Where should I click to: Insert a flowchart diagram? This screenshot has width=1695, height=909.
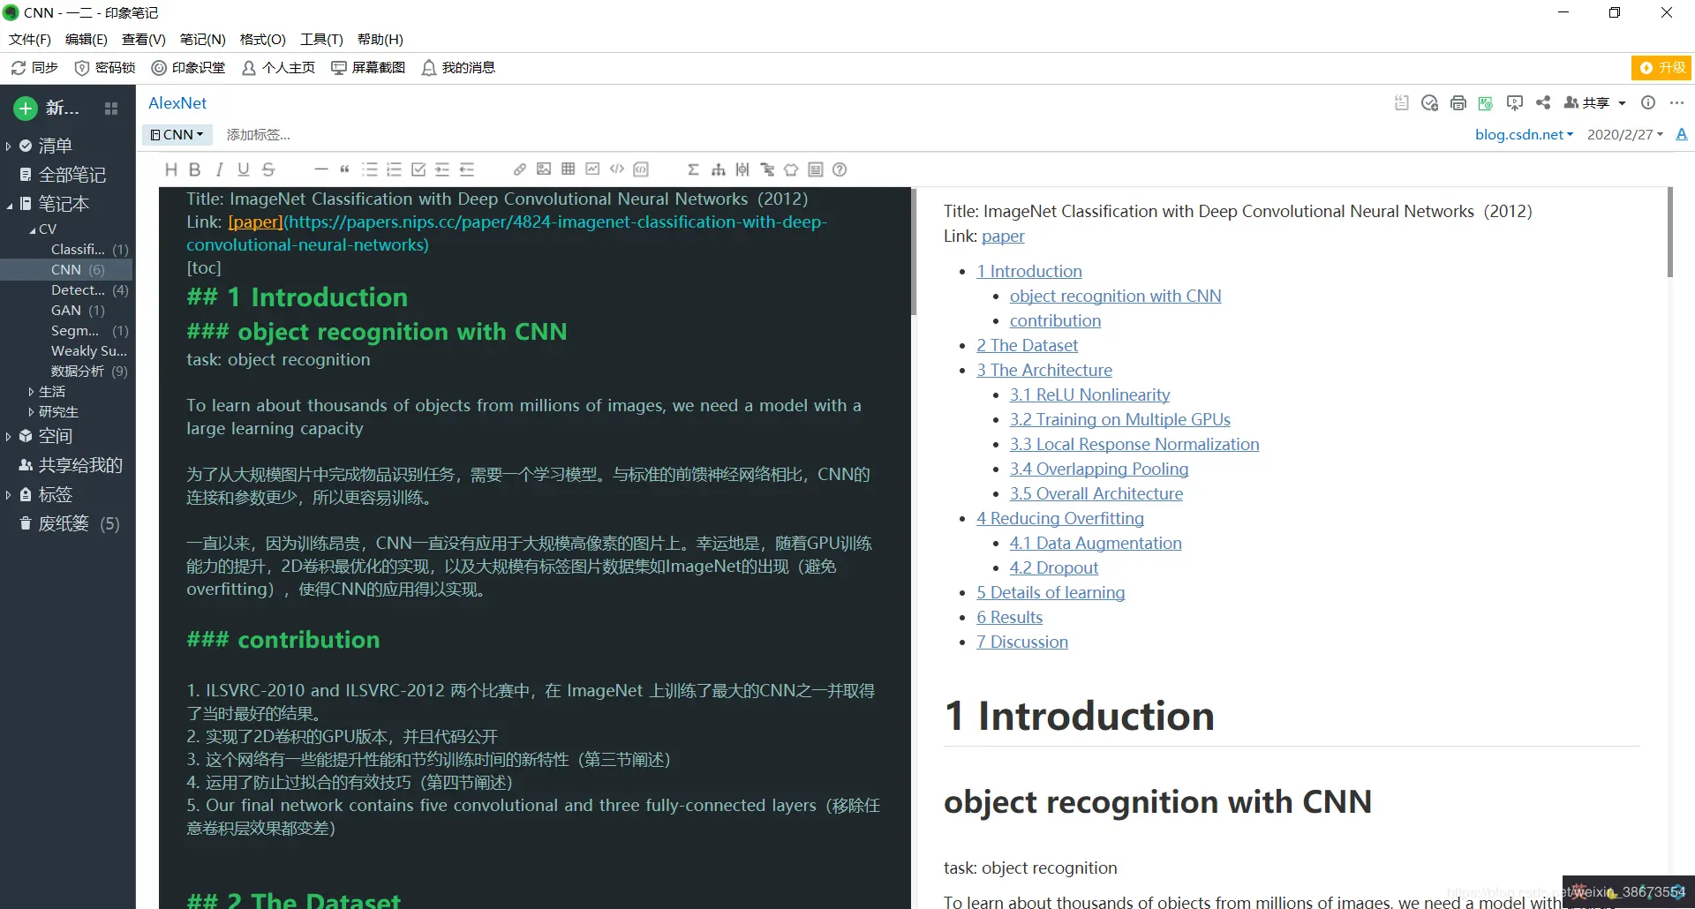point(719,169)
